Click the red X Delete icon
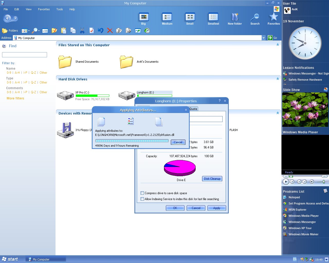329x263 pixels. click(x=110, y=31)
